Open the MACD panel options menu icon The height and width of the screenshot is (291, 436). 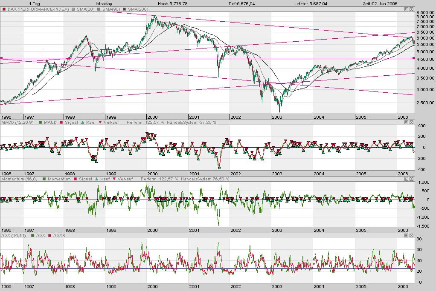(x=406, y=123)
